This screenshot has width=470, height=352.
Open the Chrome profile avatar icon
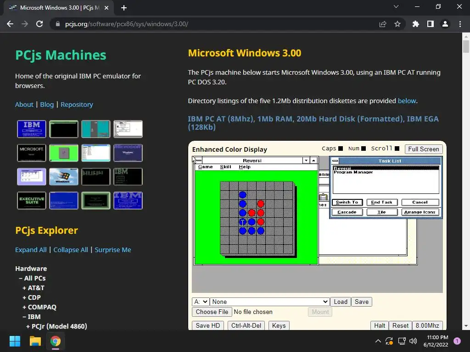pyautogui.click(x=445, y=24)
